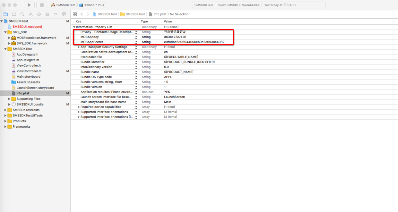Expand the SMSSDKTestTests group
Viewport: 398px width, 212px height.
(x=5, y=110)
